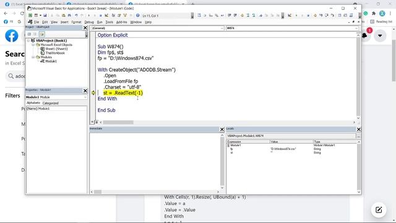Collapse the Modules folder in project tree
396x223 pixels.
[33, 57]
